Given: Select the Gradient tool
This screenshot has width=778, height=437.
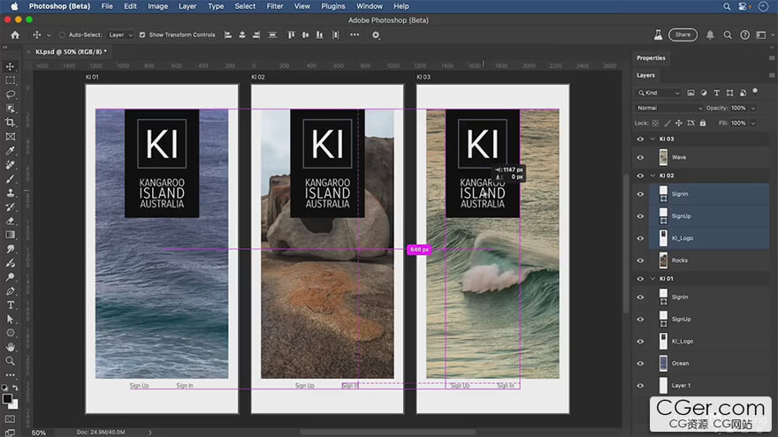Looking at the screenshot, I should click(x=10, y=235).
